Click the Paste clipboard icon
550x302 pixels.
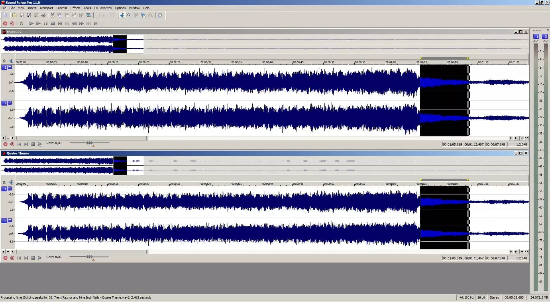click(x=67, y=15)
